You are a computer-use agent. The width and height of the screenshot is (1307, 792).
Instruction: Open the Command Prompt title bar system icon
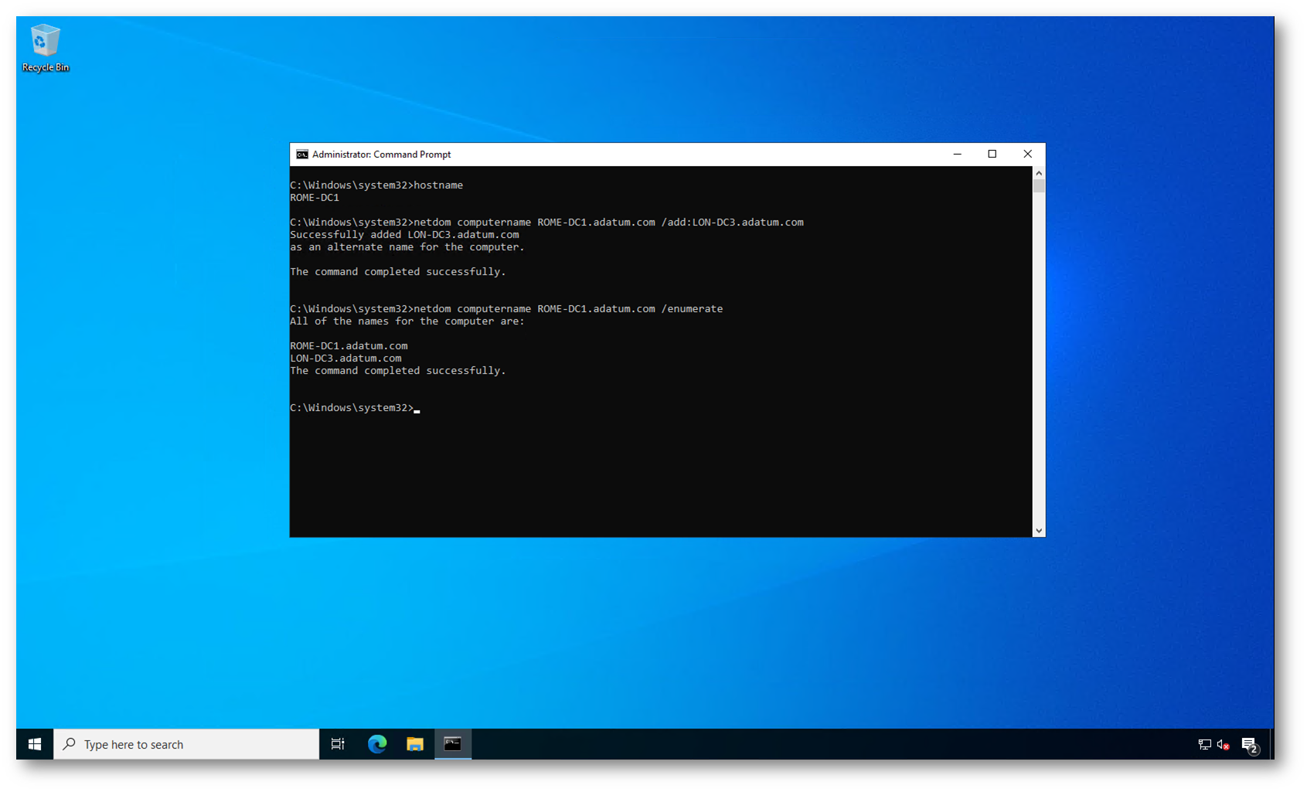pos(302,155)
